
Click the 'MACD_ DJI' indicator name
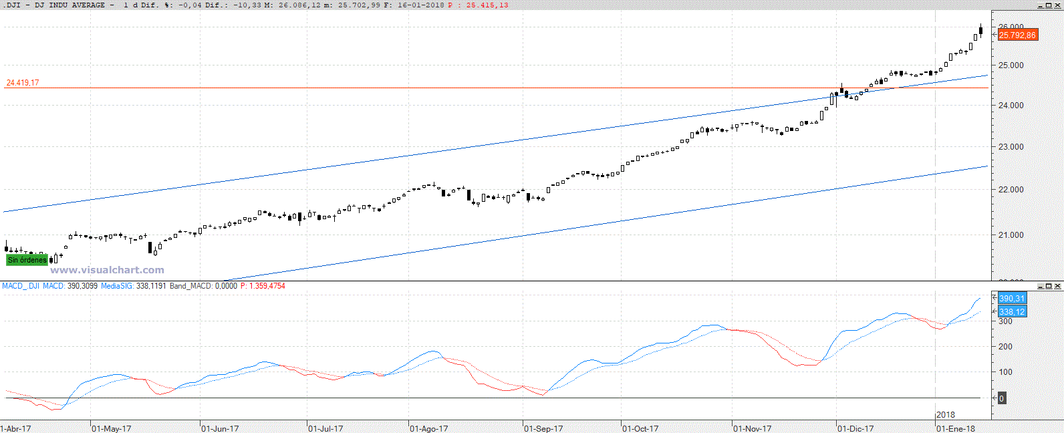click(x=21, y=286)
